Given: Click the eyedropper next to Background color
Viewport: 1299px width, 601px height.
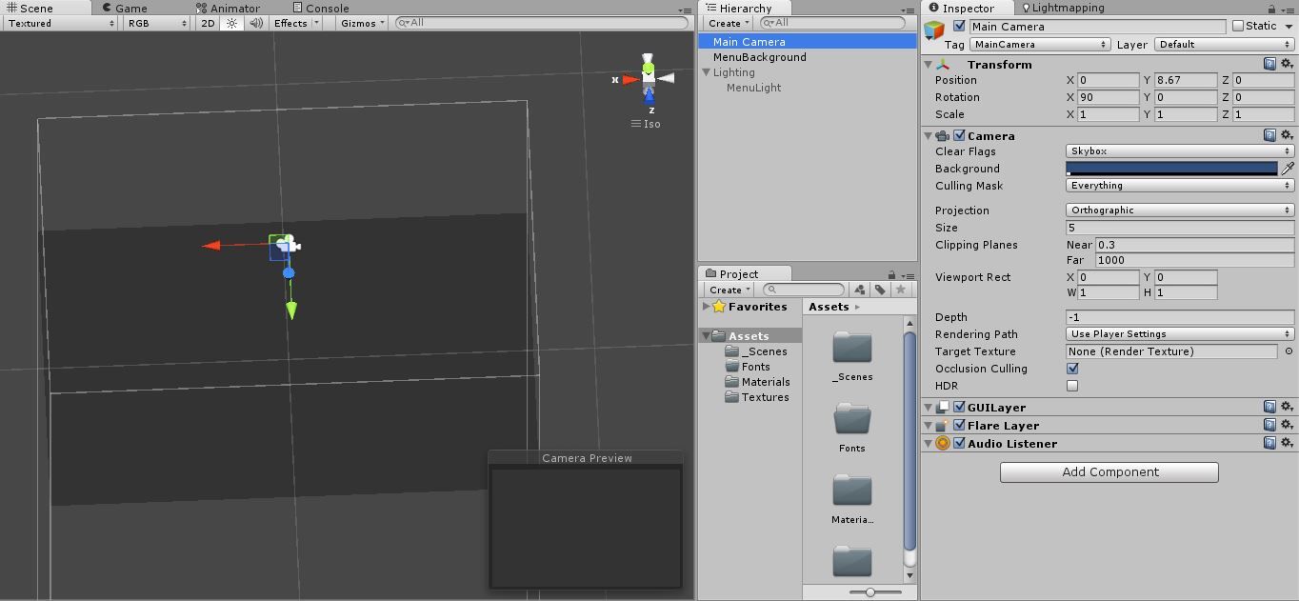Looking at the screenshot, I should pos(1288,169).
